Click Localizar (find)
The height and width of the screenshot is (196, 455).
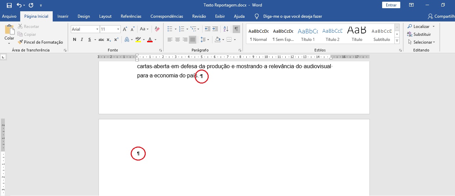tap(418, 27)
